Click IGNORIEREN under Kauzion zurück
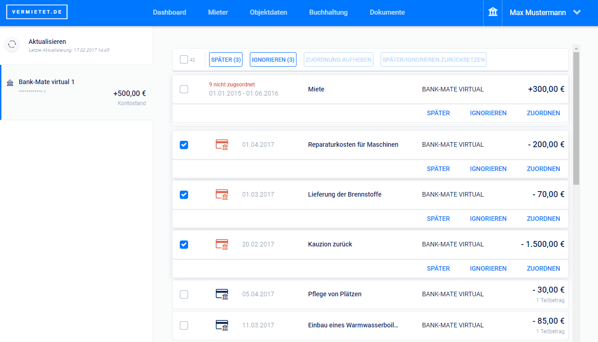This screenshot has height=342, width=598. [488, 268]
